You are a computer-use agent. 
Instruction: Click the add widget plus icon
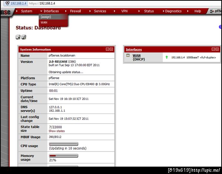18,37
